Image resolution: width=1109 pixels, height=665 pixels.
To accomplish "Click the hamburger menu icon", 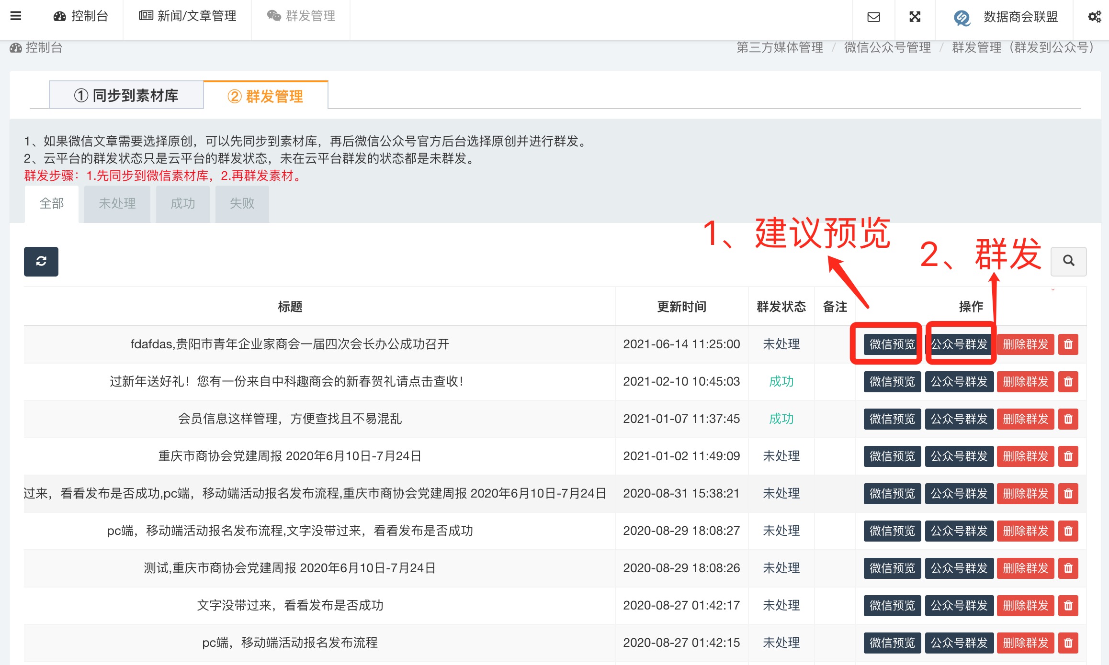I will click(16, 16).
